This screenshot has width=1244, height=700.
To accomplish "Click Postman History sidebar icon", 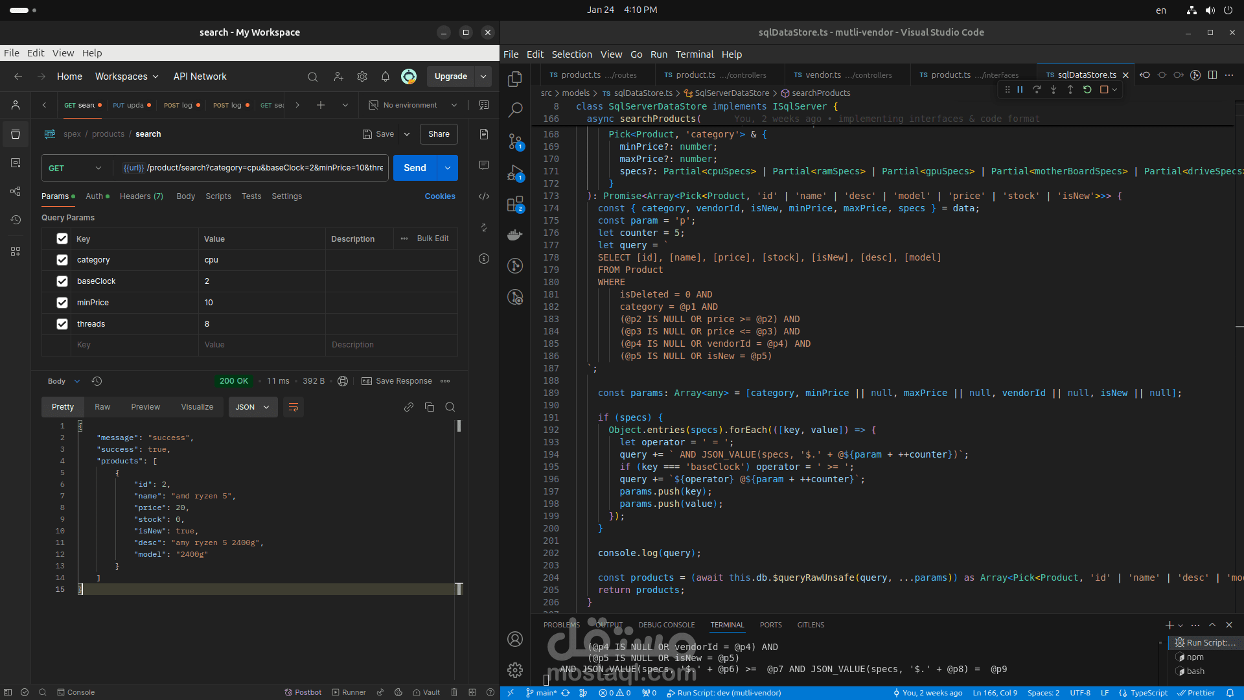I will click(16, 220).
